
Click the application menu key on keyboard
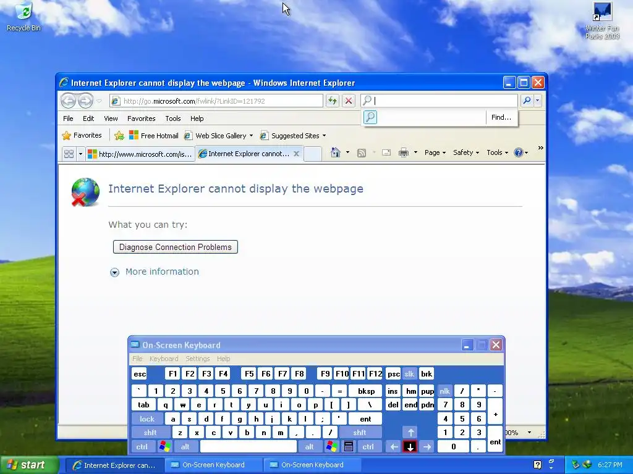click(x=349, y=447)
